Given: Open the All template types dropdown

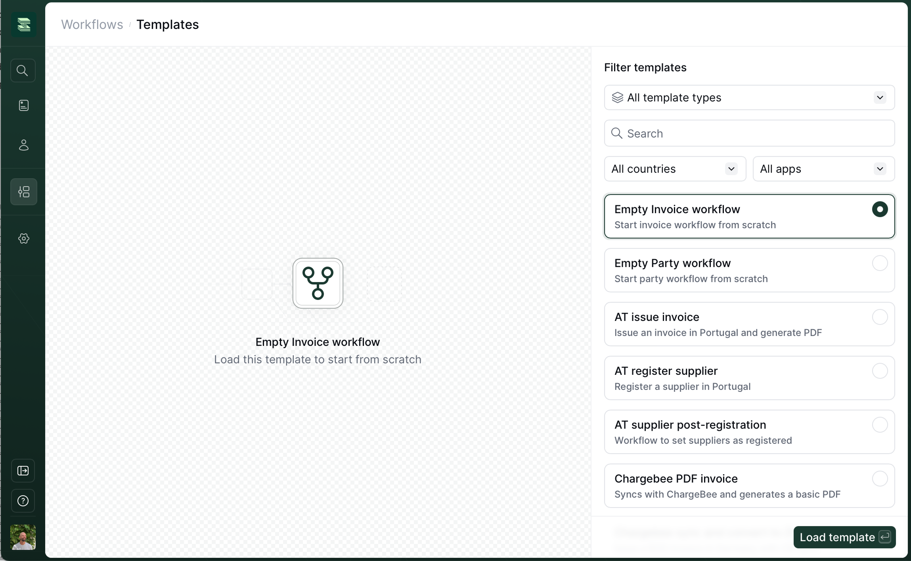Looking at the screenshot, I should 749,97.
